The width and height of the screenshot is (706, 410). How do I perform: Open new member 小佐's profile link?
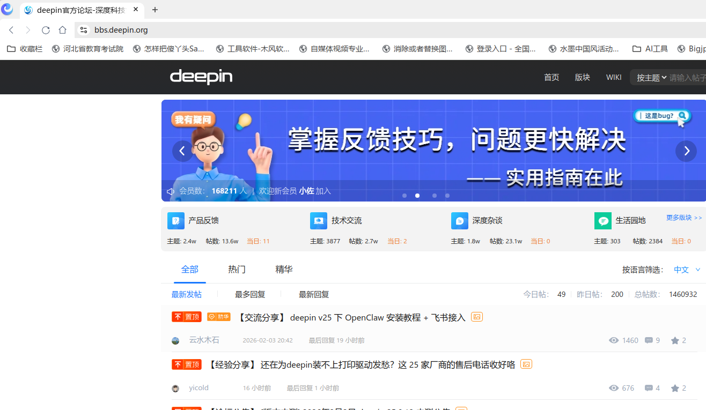click(306, 191)
